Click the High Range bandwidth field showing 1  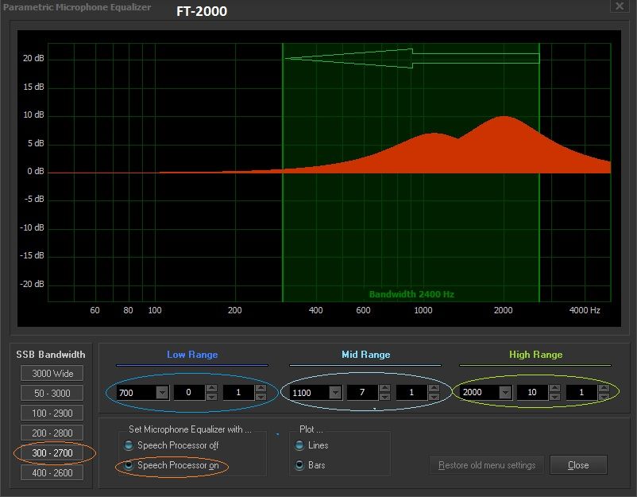[581, 393]
